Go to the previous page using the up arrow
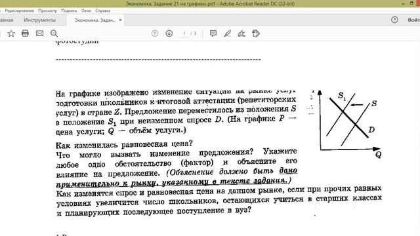The width and height of the screenshot is (420, 236). (155, 33)
